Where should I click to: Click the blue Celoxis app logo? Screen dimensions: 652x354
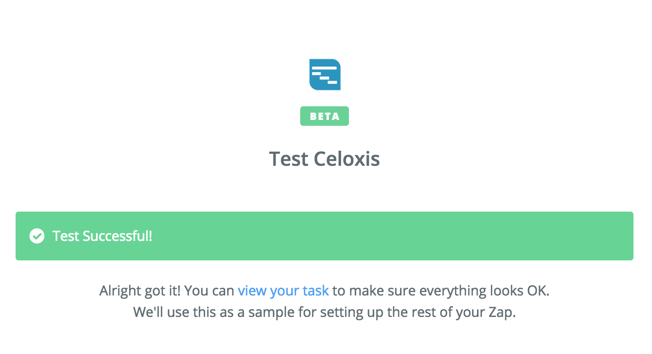[x=325, y=75]
